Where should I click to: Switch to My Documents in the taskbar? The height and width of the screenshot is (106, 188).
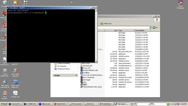point(76,104)
